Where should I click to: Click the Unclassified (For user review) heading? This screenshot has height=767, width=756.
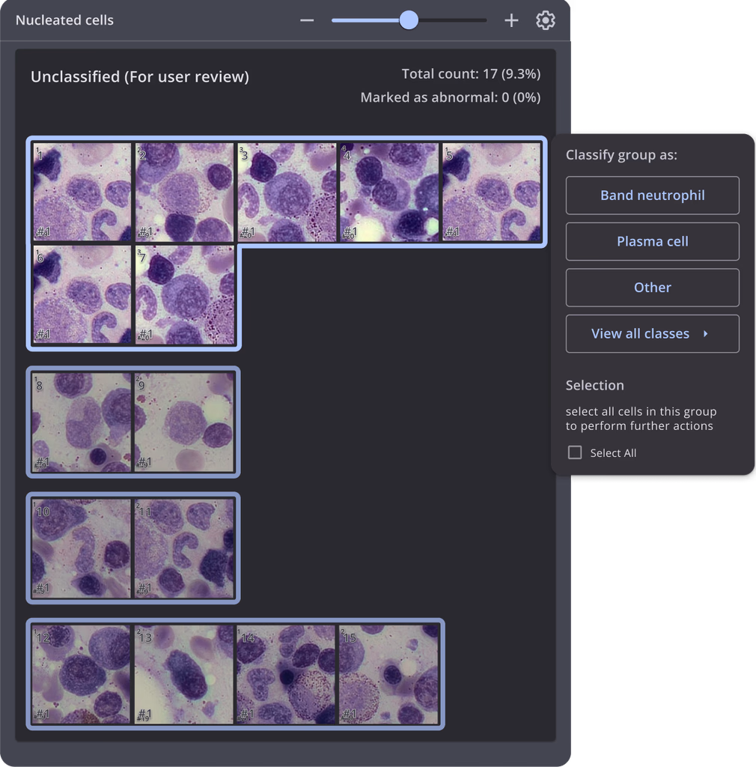(x=140, y=77)
